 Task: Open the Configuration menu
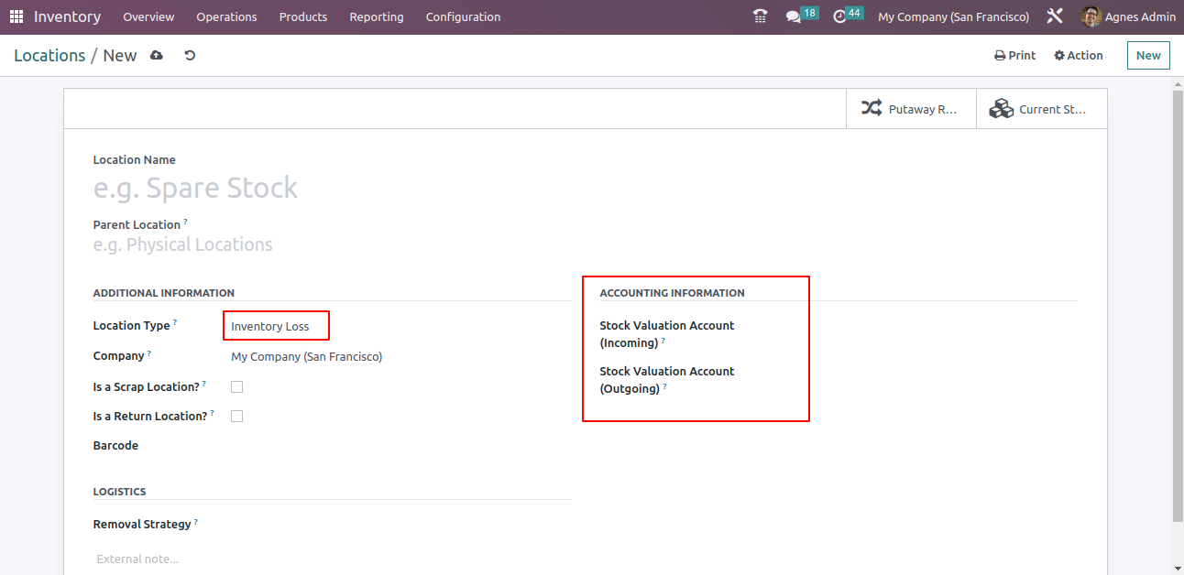point(463,17)
